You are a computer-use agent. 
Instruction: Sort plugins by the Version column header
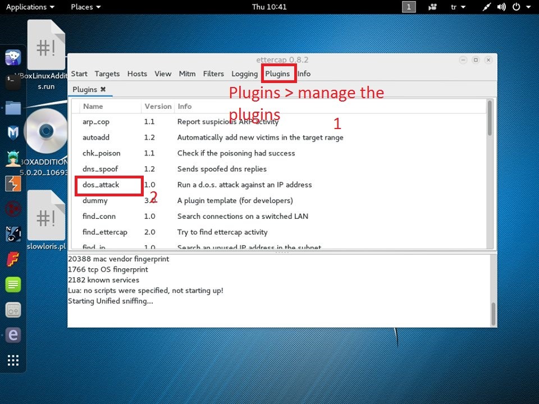[158, 107]
